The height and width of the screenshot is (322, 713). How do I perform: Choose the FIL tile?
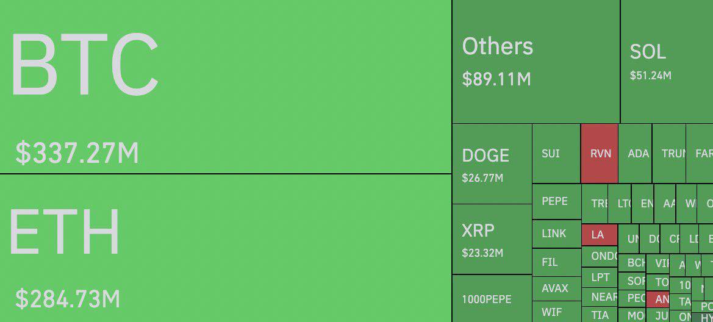[557, 262]
